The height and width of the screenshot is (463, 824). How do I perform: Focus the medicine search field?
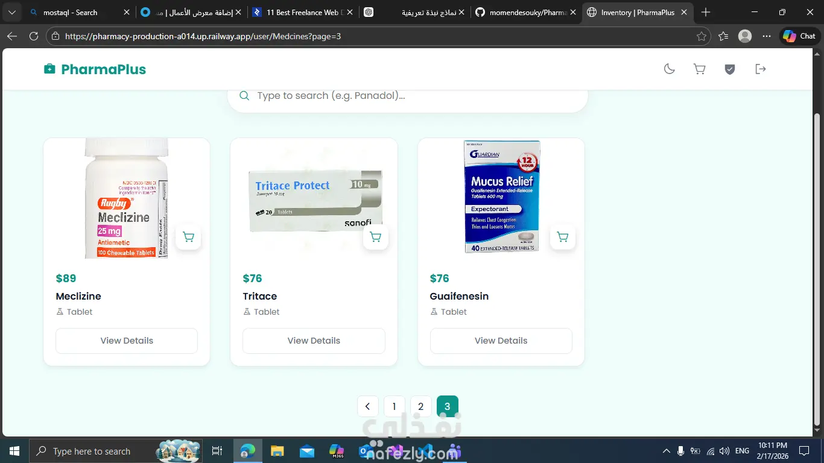click(408, 96)
